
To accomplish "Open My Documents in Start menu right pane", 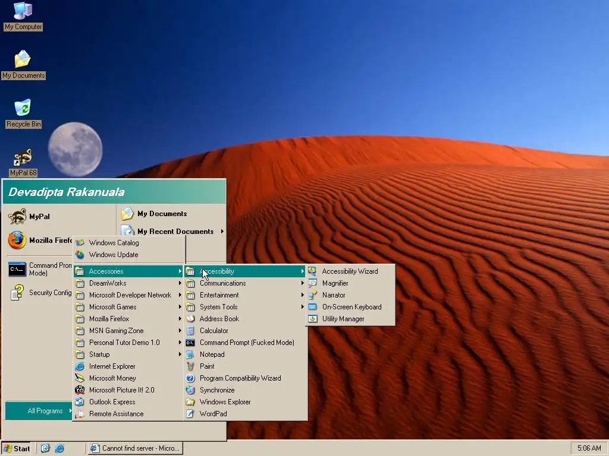I will coord(154,214).
